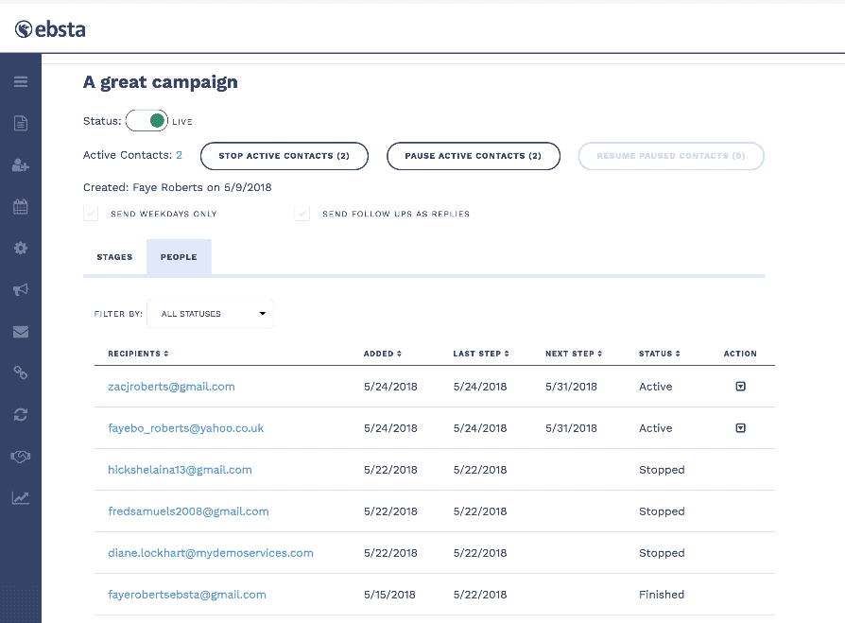The image size is (845, 623).
Task: Click the sync refresh icon in sidebar
Action: 21,414
